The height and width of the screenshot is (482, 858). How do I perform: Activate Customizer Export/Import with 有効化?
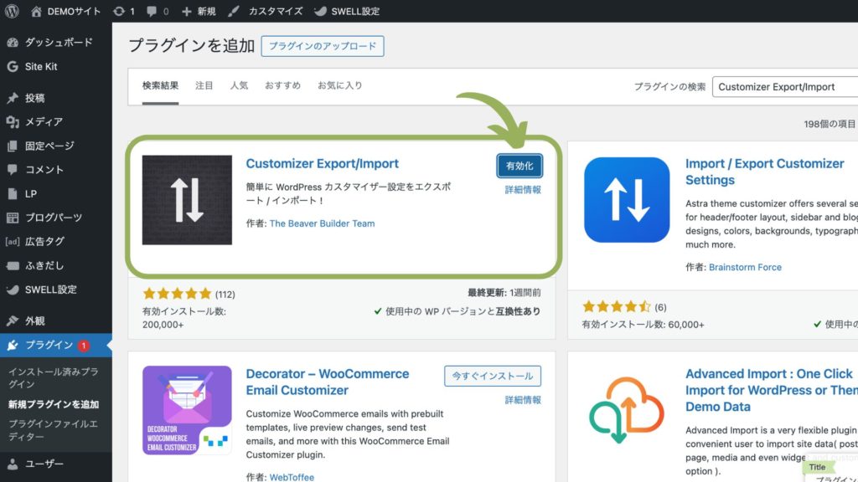[519, 166]
